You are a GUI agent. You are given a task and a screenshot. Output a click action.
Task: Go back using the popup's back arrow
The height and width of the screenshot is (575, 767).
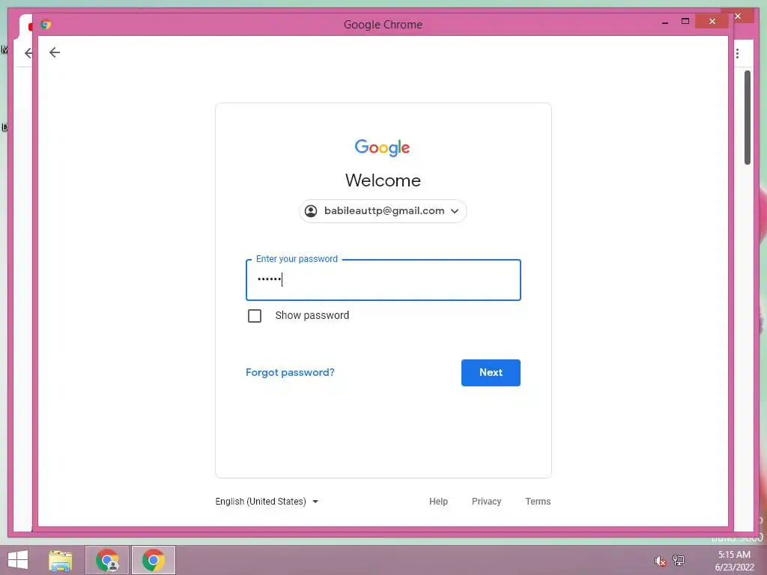tap(54, 52)
